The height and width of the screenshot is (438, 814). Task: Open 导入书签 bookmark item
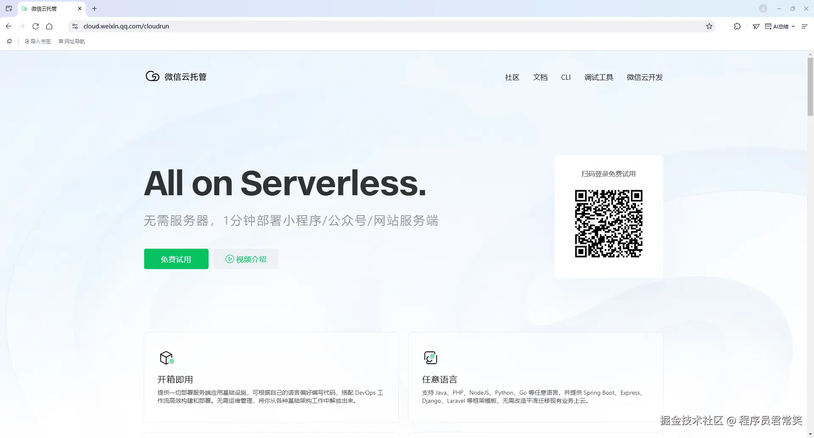(38, 41)
